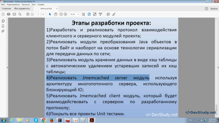Open the page thumbnails panel
This screenshot has height=123, width=219.
3,21
